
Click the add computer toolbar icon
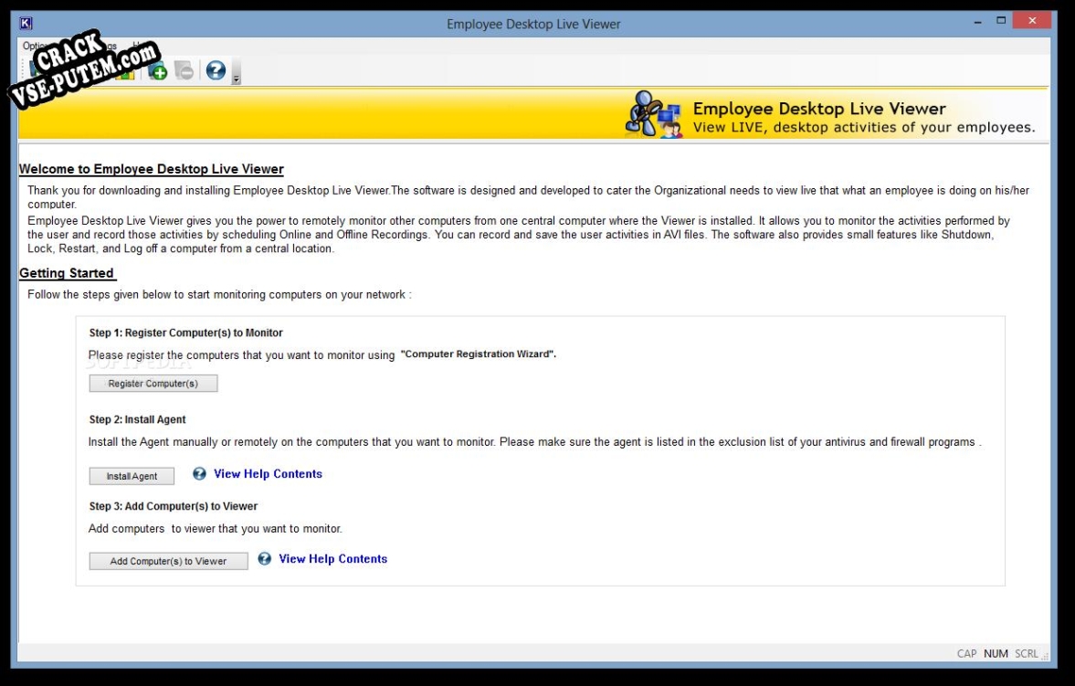pos(158,70)
